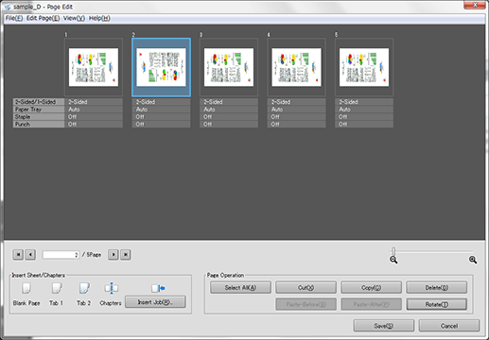Click the zoom out magnifier icon

[x=393, y=260]
